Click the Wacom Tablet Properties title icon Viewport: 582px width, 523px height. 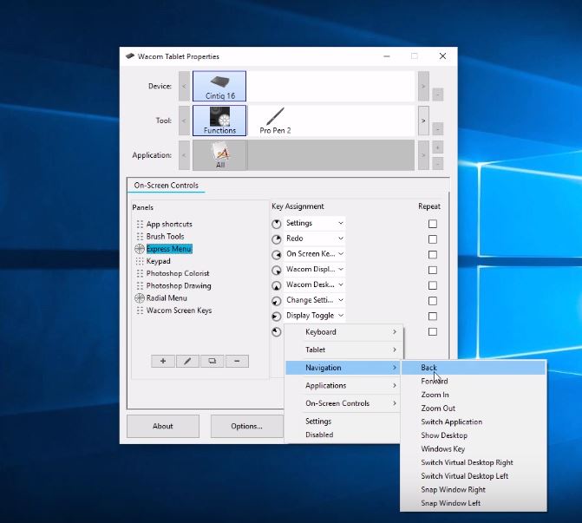[x=130, y=56]
